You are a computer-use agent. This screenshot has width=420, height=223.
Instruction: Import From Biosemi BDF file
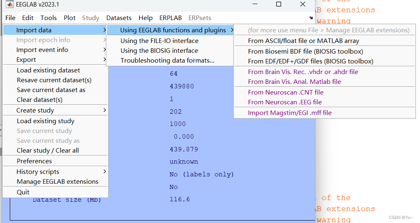tap(325, 51)
